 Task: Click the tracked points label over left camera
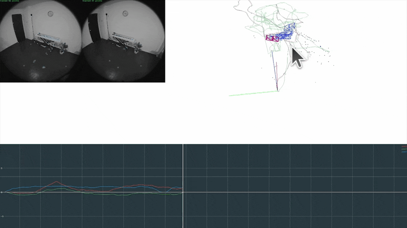(x=10, y=1)
